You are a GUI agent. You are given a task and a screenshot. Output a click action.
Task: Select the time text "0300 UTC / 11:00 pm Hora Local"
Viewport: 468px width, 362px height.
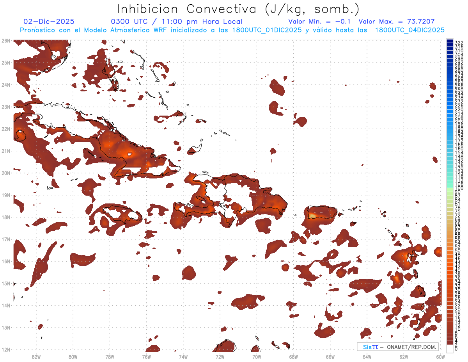coord(176,21)
